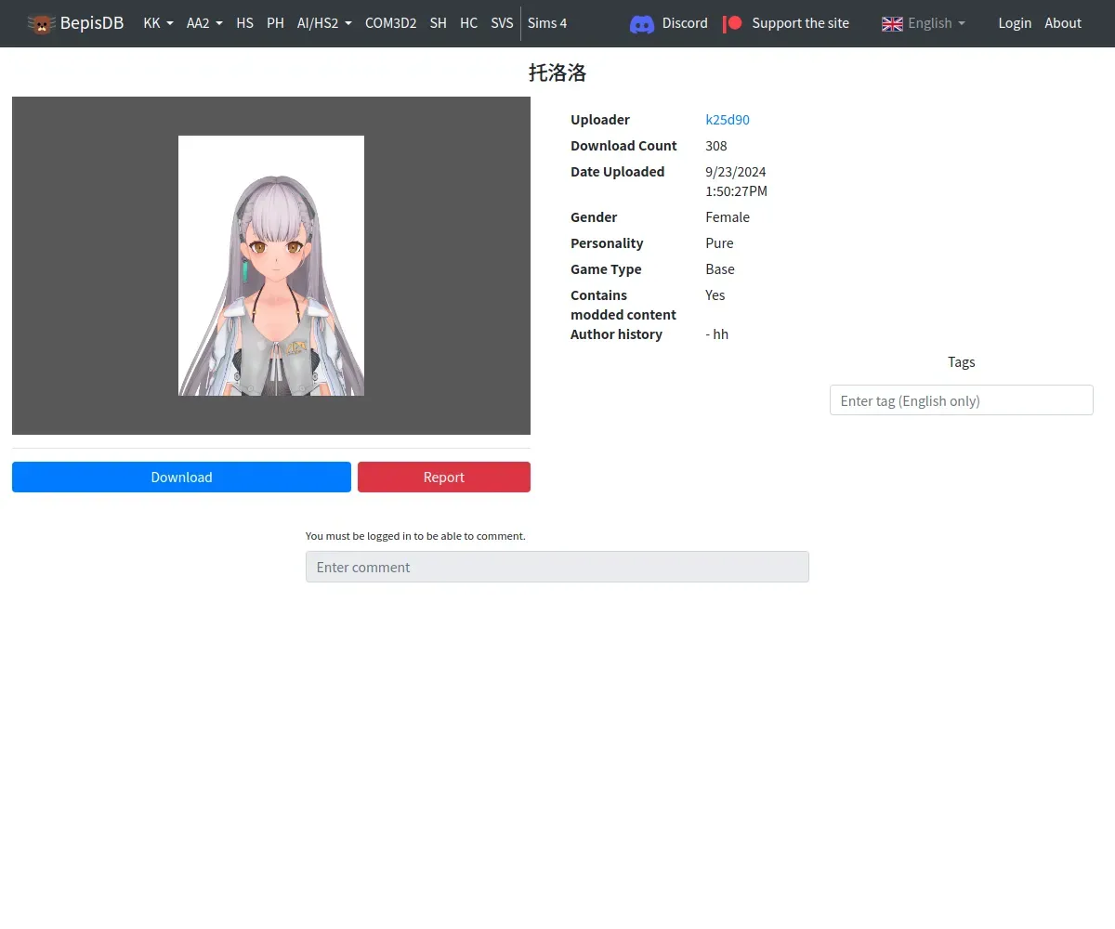
Task: Click the card title 托洛洛
Action: click(557, 72)
